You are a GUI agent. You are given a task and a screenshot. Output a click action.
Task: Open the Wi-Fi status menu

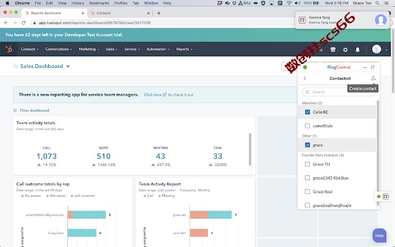tap(289, 3)
